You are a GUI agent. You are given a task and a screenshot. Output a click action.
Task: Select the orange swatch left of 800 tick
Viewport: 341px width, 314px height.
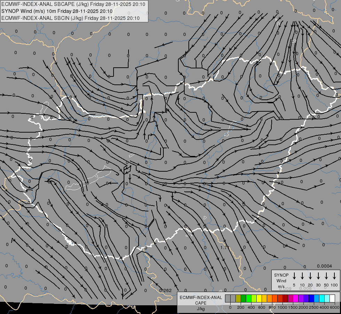click(x=270, y=298)
